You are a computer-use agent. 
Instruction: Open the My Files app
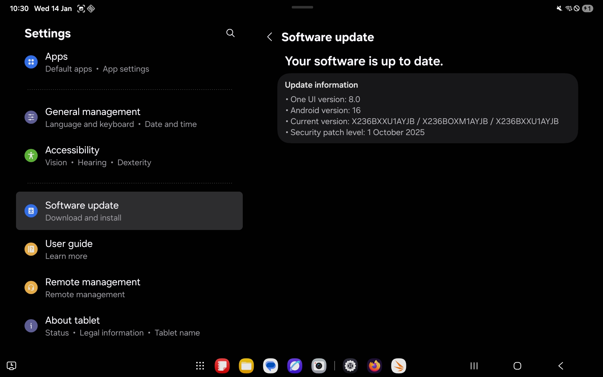pos(246,366)
